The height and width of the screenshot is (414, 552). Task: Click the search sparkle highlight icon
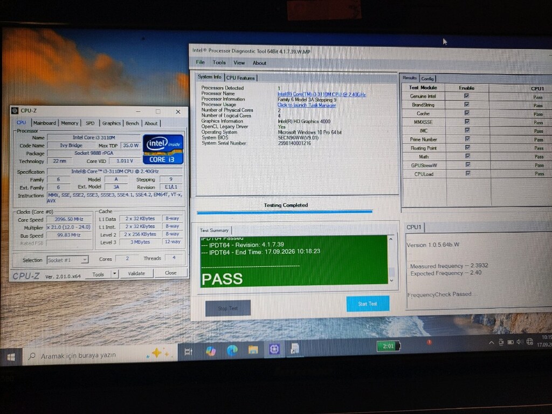point(157,353)
